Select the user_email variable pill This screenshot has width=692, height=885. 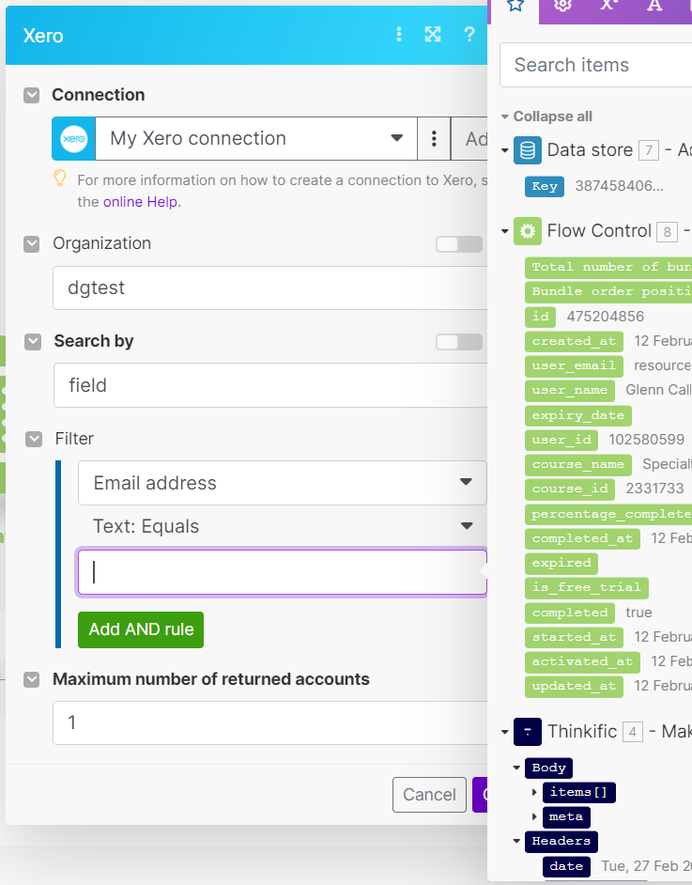pyautogui.click(x=575, y=365)
